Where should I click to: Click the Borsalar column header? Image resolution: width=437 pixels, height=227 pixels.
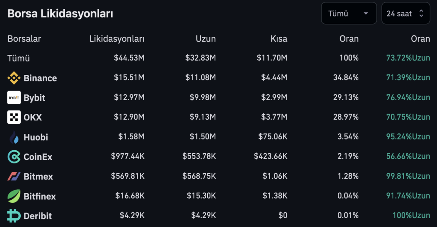pos(24,39)
